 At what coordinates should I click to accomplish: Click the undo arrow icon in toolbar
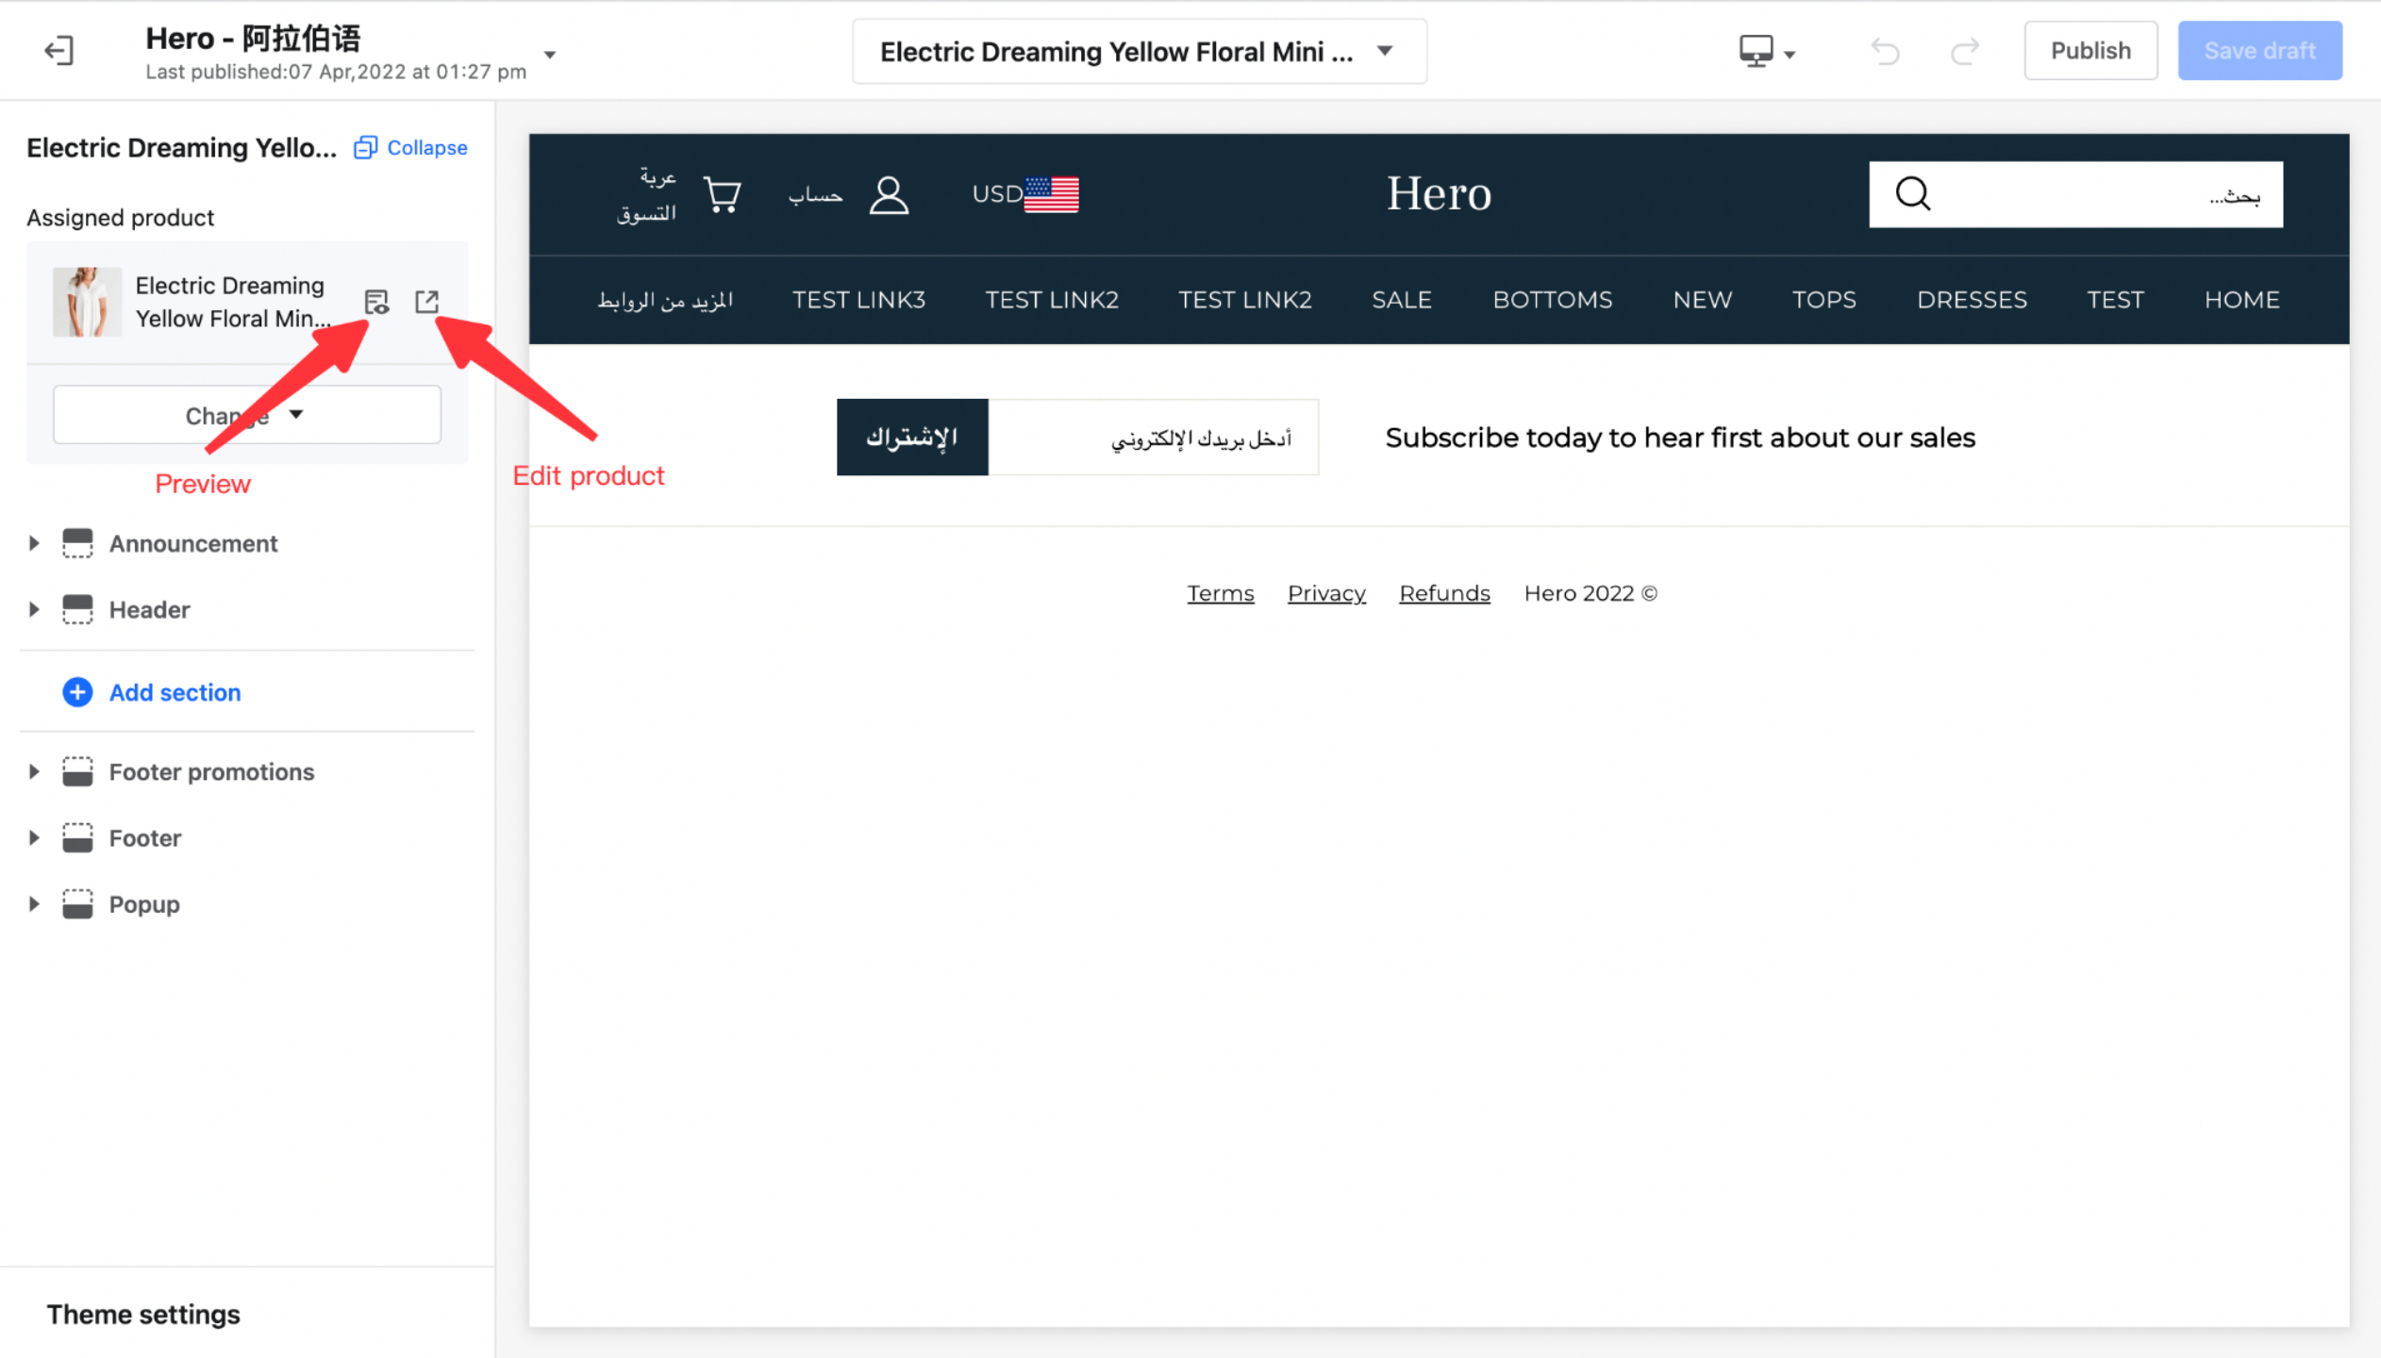[1886, 49]
